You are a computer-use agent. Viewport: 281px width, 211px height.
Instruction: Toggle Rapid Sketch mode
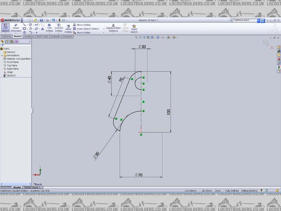tap(134, 28)
